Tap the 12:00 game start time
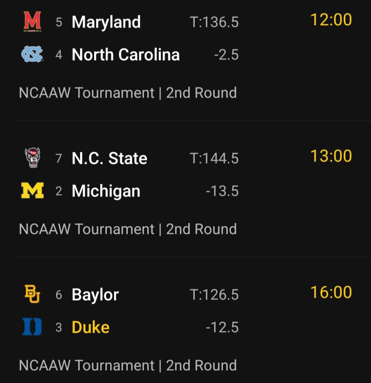Screen dimensions: 371x383 (331, 20)
